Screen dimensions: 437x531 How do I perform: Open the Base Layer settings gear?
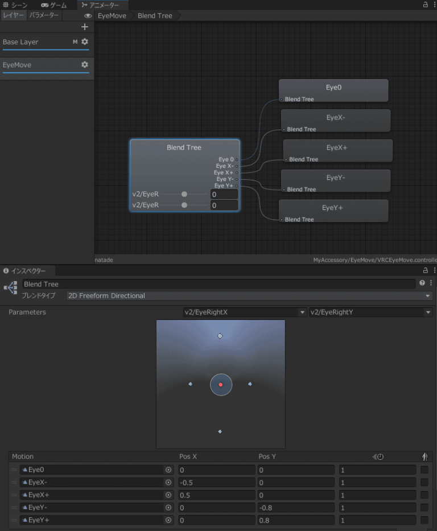coord(85,42)
